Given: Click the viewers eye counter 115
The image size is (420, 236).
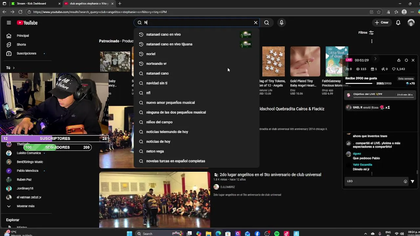Looking at the screenshot, I should (361, 69).
